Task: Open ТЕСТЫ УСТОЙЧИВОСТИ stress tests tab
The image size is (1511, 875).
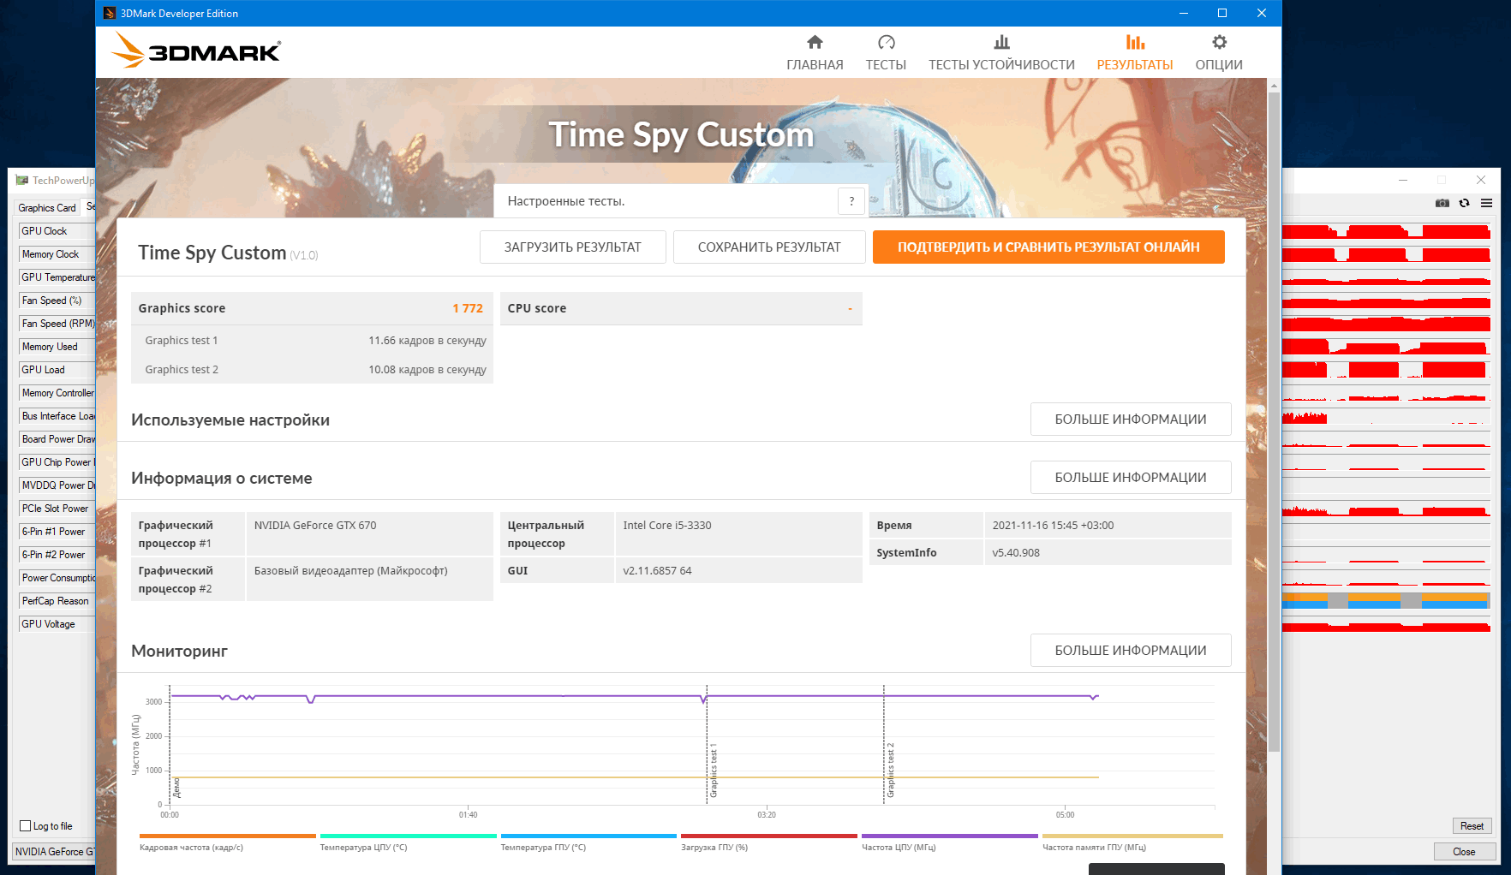Action: pos(1001,53)
